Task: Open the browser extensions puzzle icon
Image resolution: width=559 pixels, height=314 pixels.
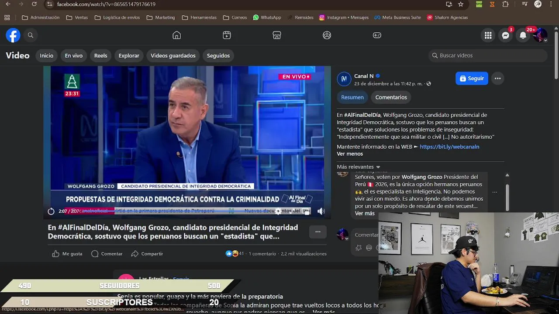Action: (506, 4)
